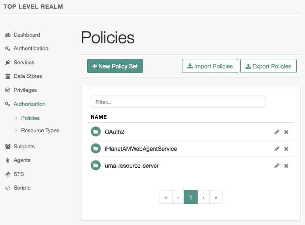Click the Privileges checkmark icon
This screenshot has height=225, width=305.
7,90
